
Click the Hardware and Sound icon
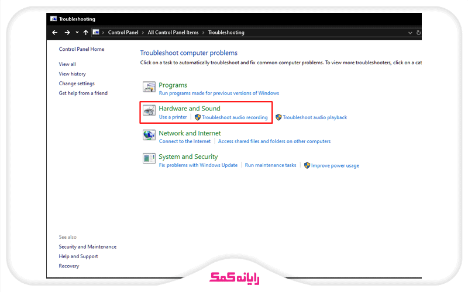click(x=149, y=111)
